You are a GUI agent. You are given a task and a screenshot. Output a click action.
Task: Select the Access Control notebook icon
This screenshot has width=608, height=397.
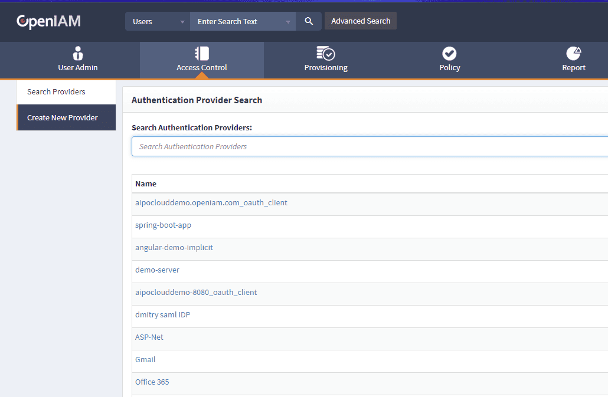point(202,54)
